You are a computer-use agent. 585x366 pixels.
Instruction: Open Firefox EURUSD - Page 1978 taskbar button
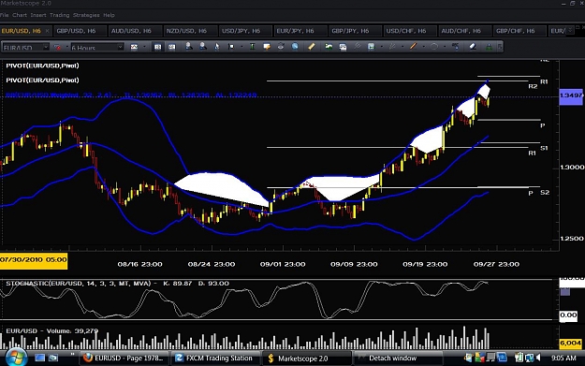[x=124, y=359]
